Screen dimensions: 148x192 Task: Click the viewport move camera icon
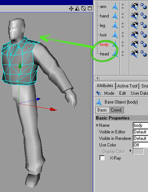click(x=71, y=9)
